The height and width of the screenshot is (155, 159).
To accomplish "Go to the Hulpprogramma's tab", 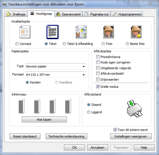I will 127,14.
